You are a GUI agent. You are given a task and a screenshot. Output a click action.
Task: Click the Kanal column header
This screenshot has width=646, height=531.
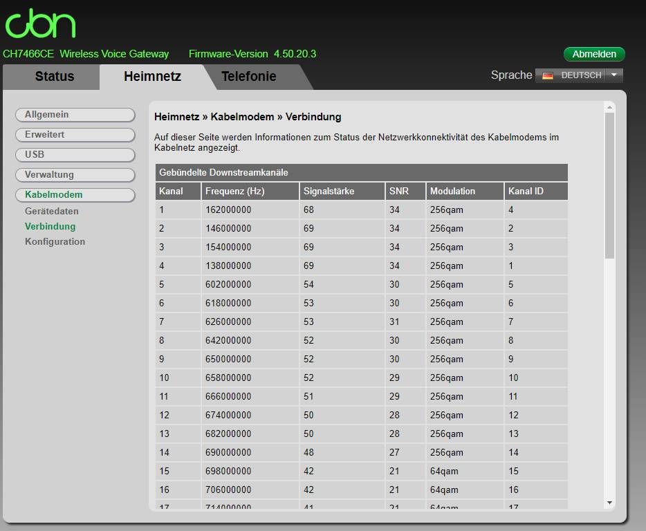tap(178, 191)
